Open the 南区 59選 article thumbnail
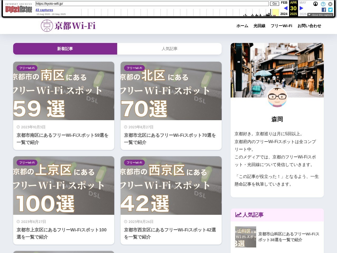Image resolution: width=337 pixels, height=253 pixels. [x=64, y=91]
